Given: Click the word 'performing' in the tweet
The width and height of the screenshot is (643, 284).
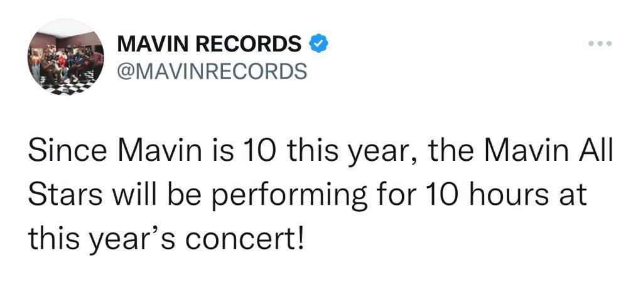Looking at the screenshot, I should (289, 196).
